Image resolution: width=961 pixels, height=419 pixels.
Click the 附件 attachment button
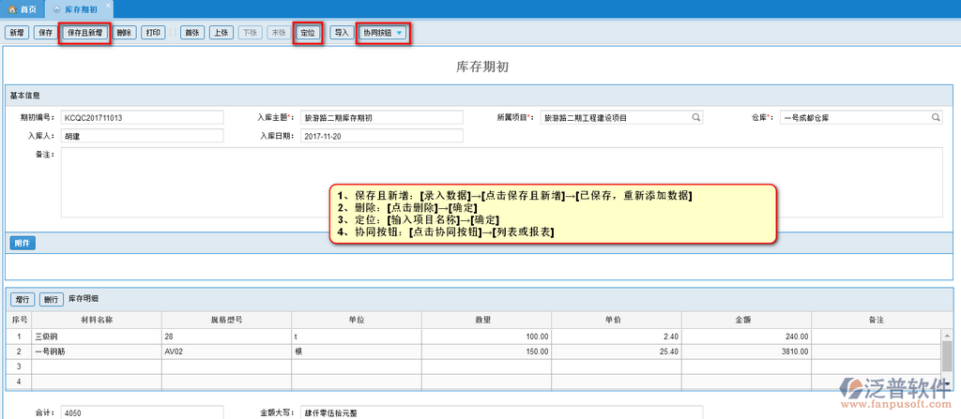[23, 243]
